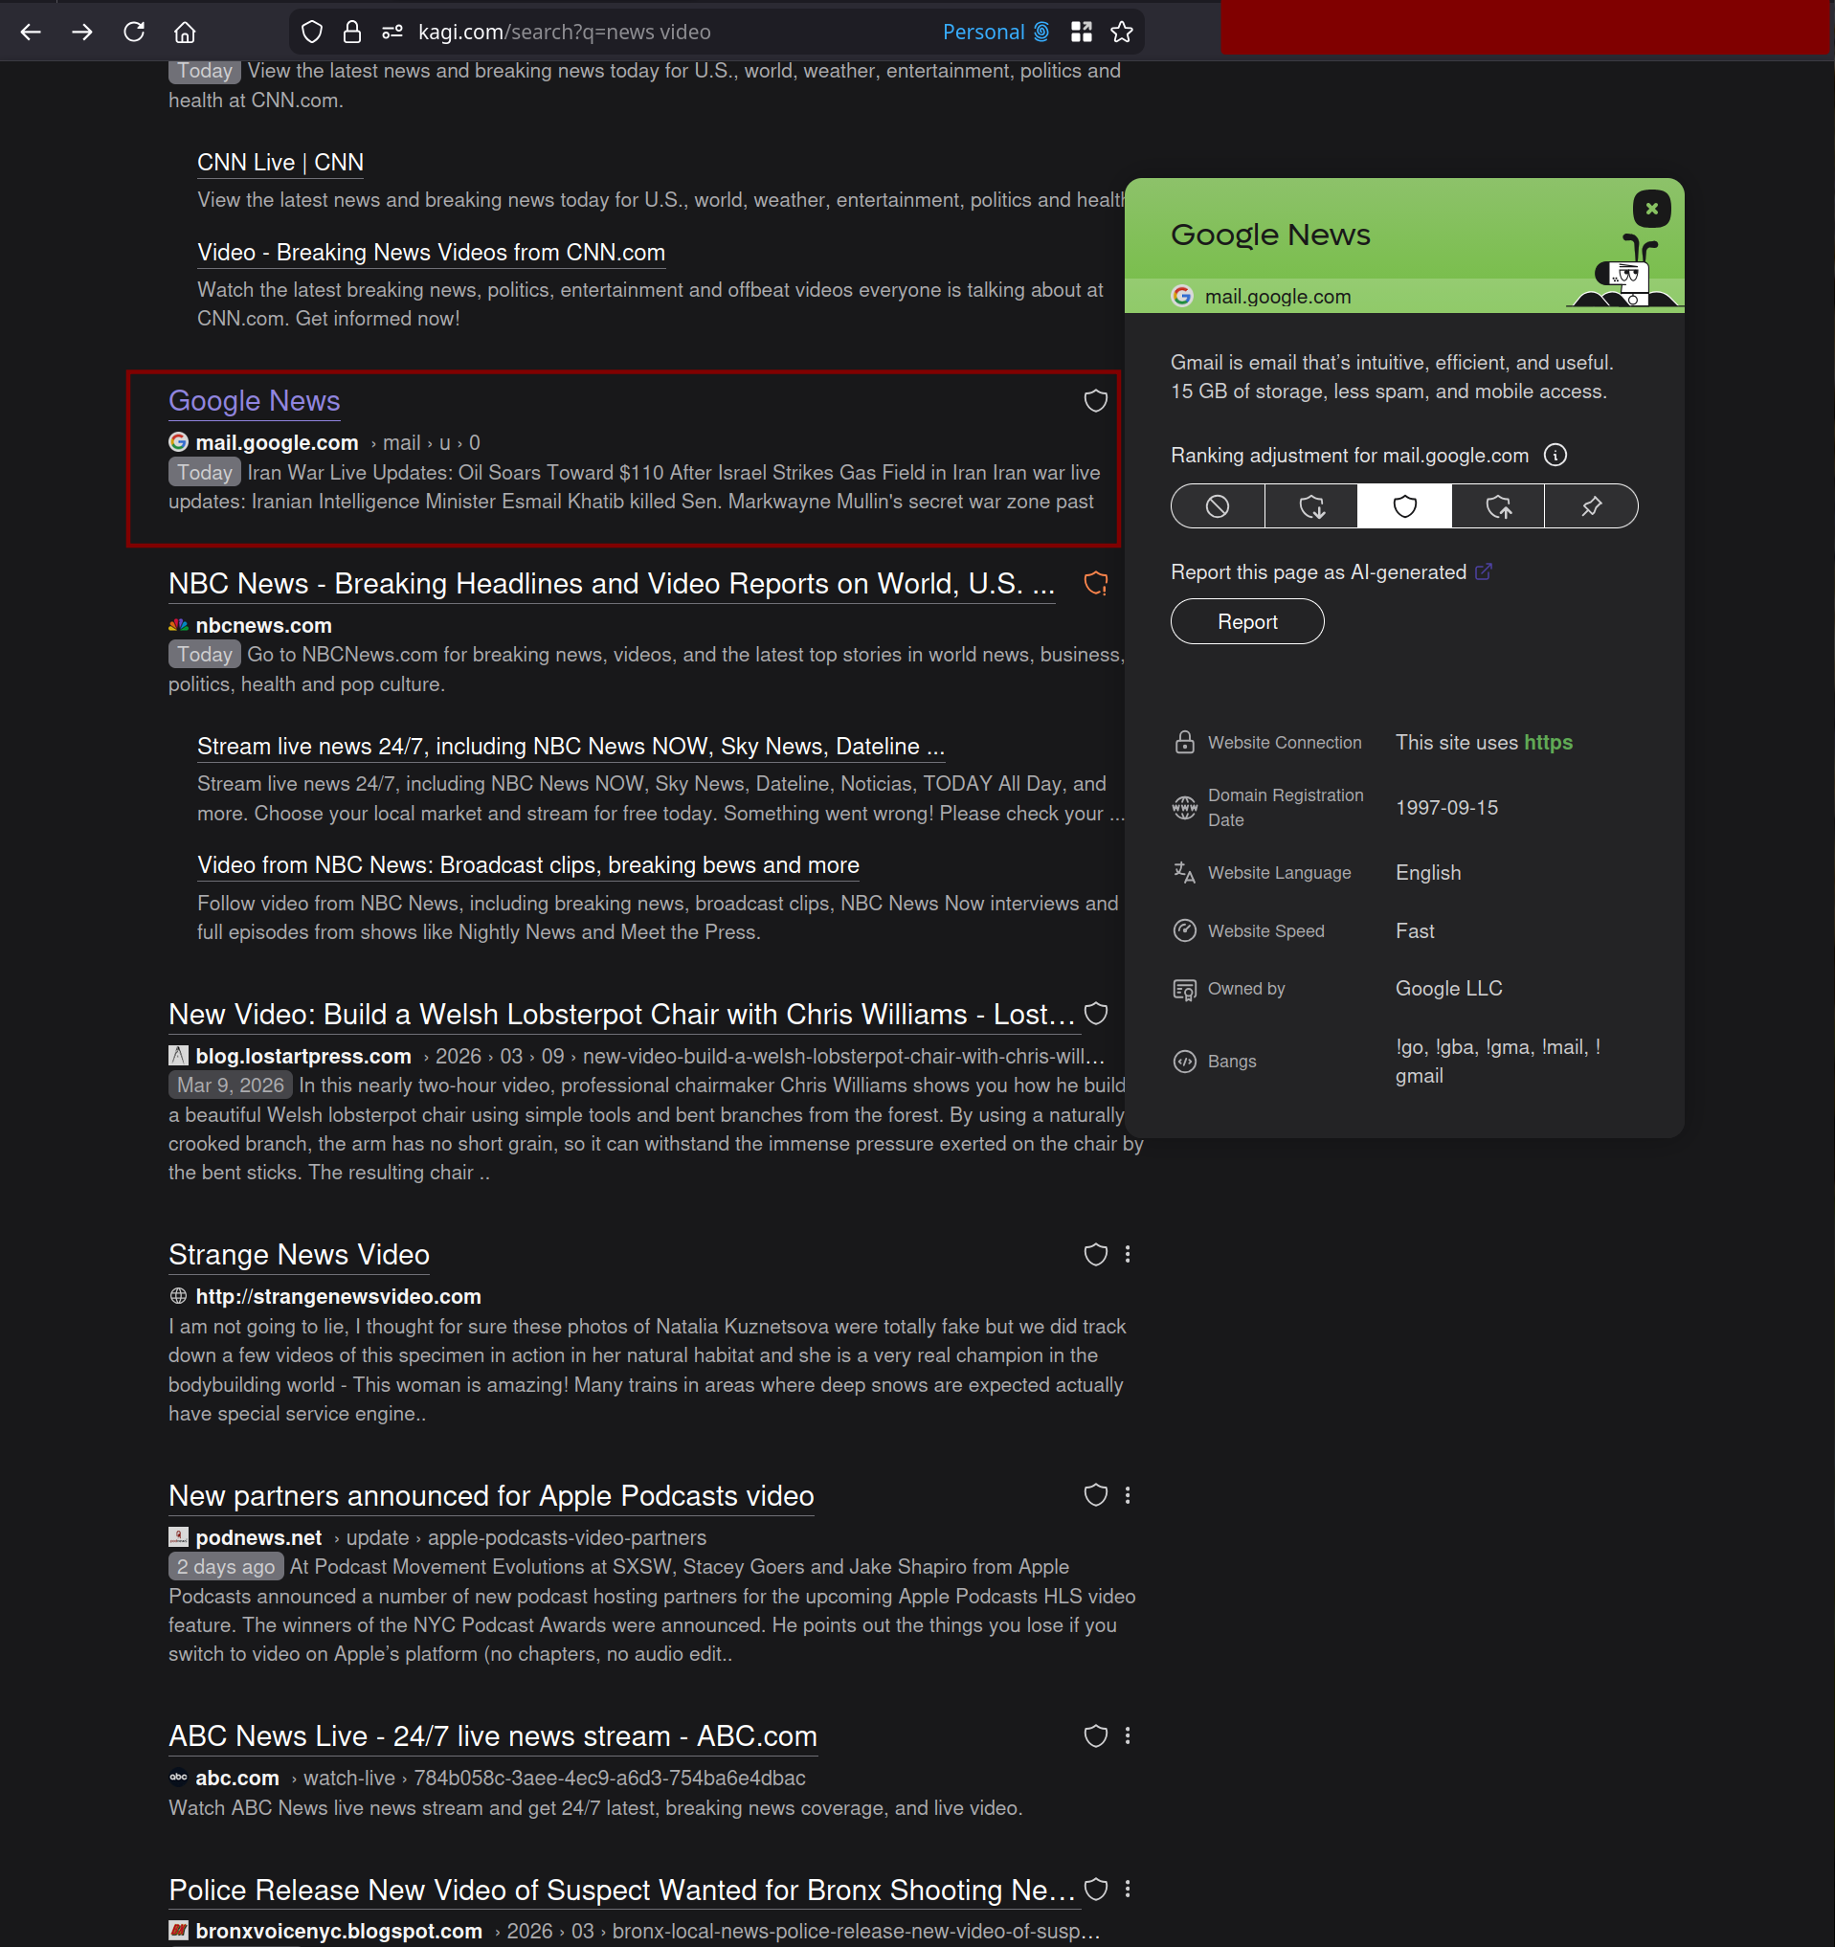The image size is (1835, 1947).
Task: Reload the Kagi search page
Action: point(134,33)
